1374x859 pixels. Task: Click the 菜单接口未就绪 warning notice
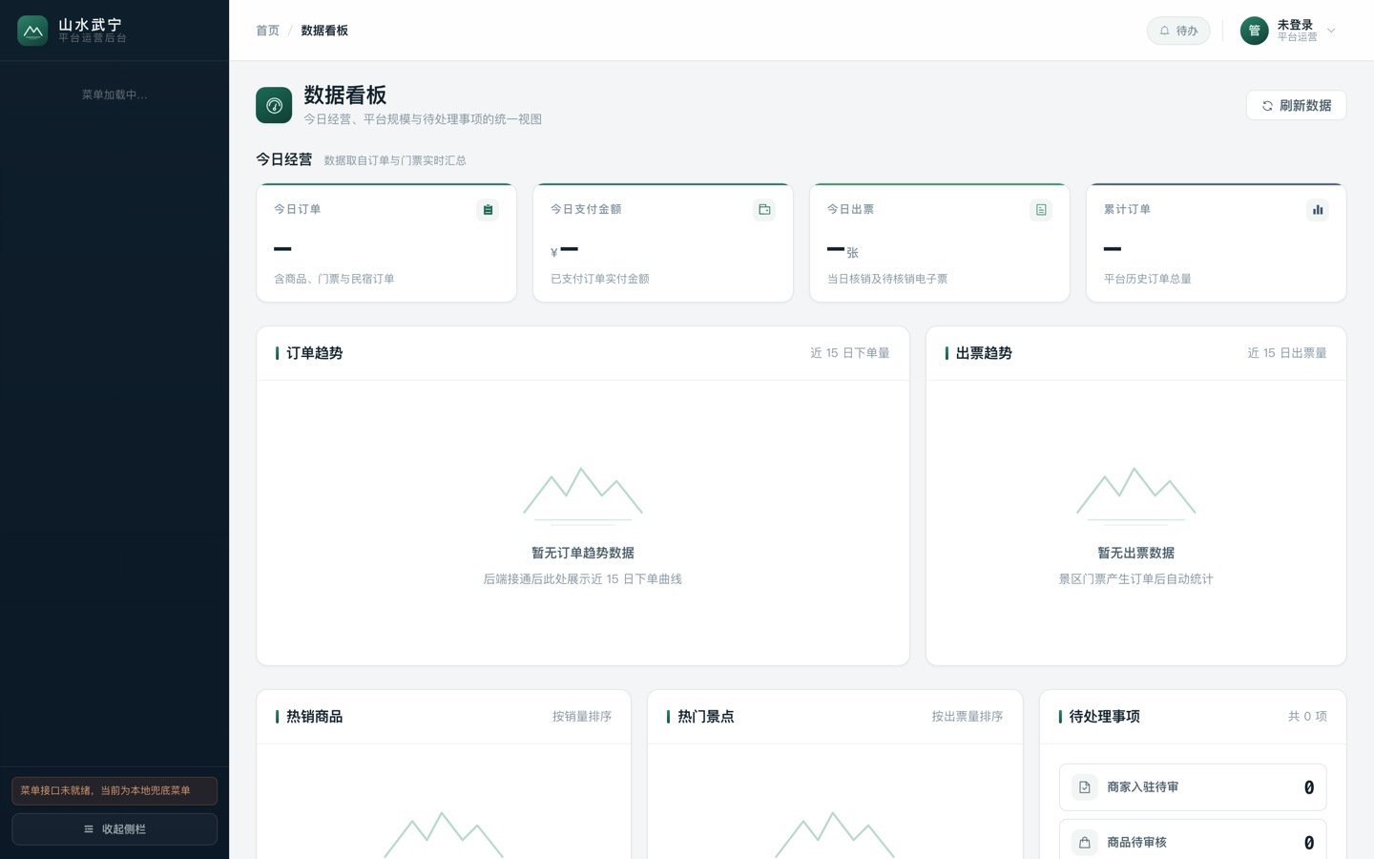pyautogui.click(x=114, y=790)
